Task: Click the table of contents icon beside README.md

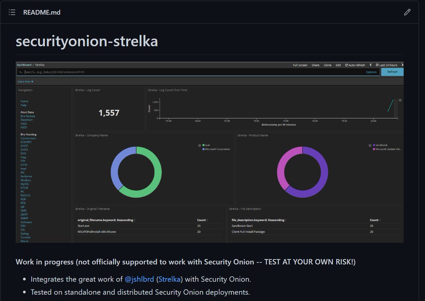Action: [12, 12]
